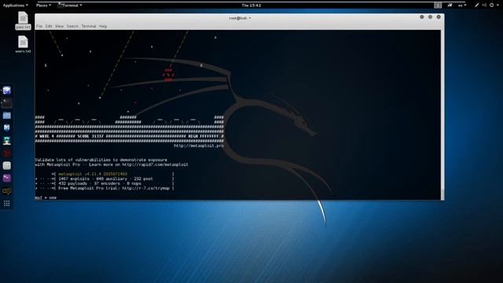The height and width of the screenshot is (283, 503).
Task: Open the Places menu in top bar
Action: 43,6
